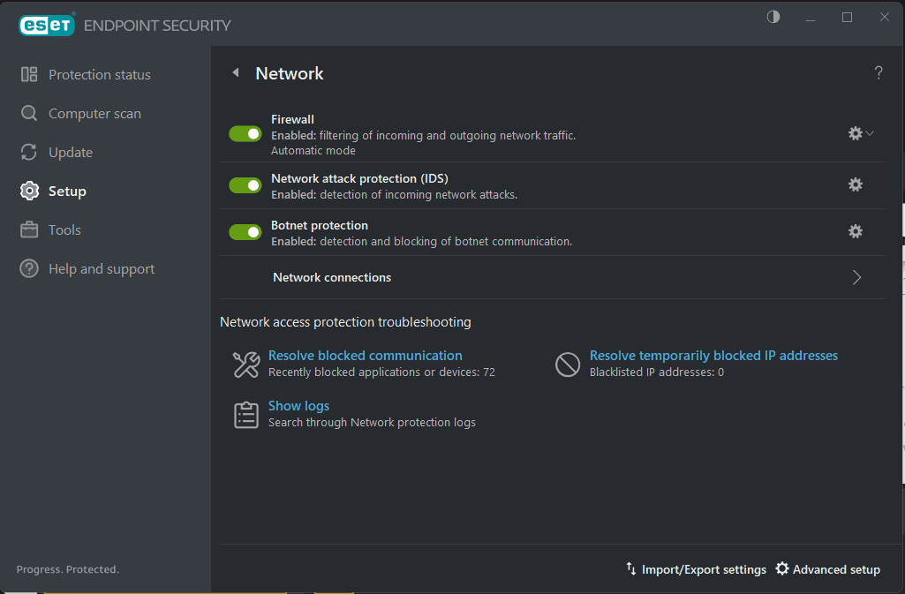
Task: Click the Botnet protection heading
Action: click(319, 225)
